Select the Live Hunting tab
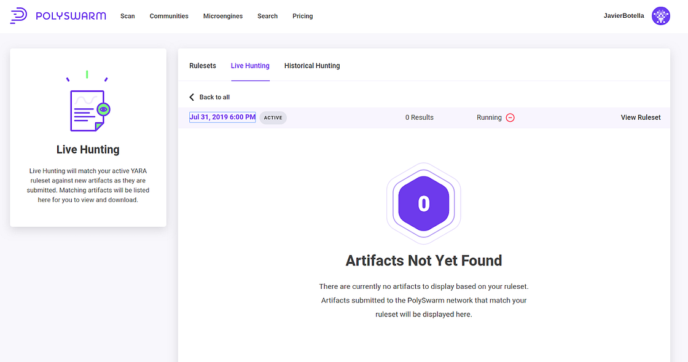This screenshot has width=688, height=362. point(250,66)
